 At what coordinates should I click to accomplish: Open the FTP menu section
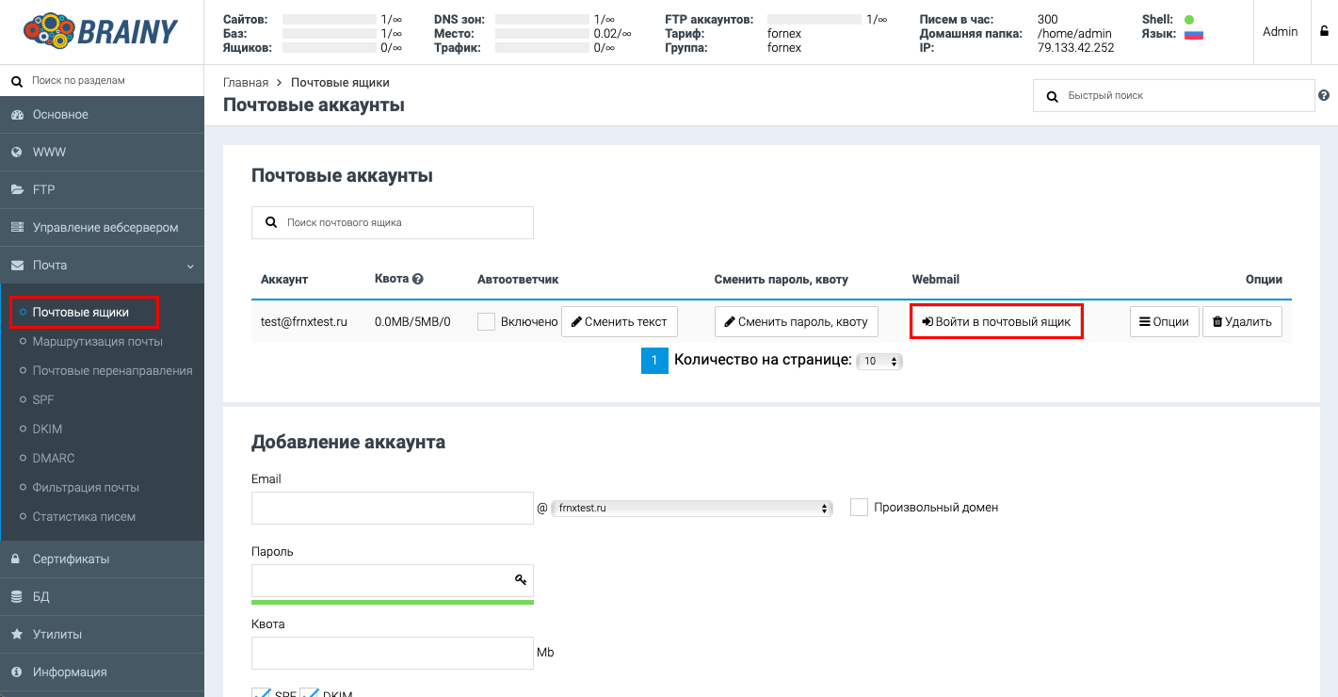pyautogui.click(x=102, y=190)
